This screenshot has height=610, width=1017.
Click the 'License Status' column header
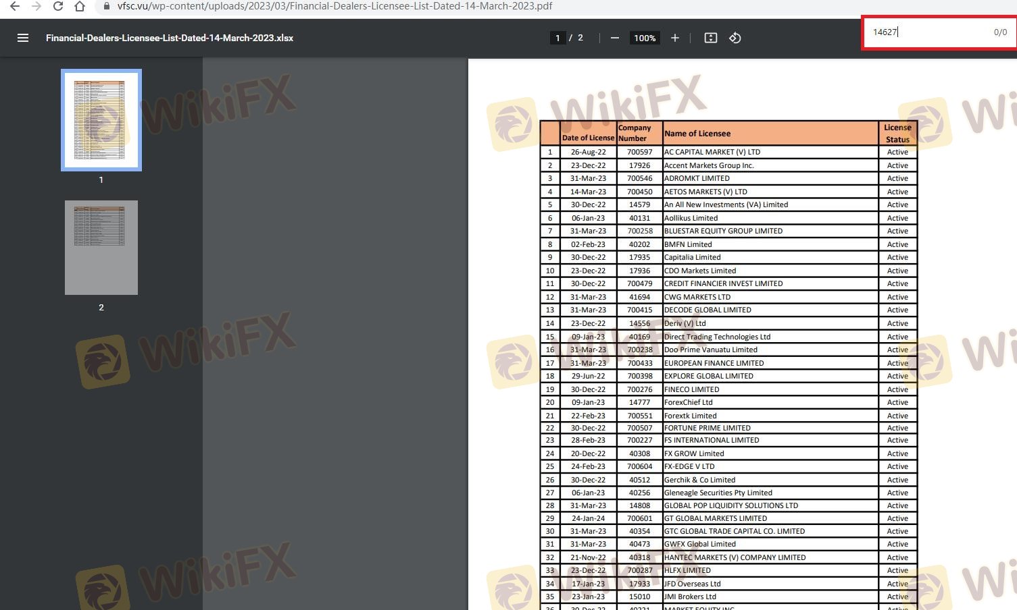click(x=897, y=133)
